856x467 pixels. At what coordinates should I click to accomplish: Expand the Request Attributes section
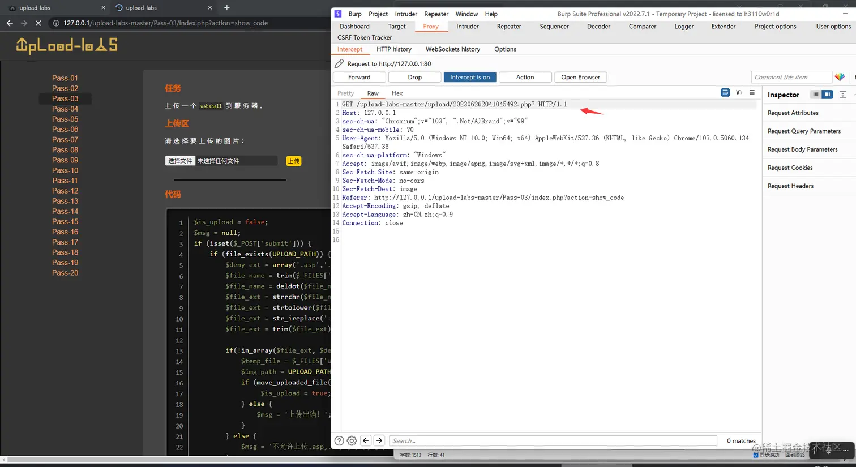pos(793,113)
